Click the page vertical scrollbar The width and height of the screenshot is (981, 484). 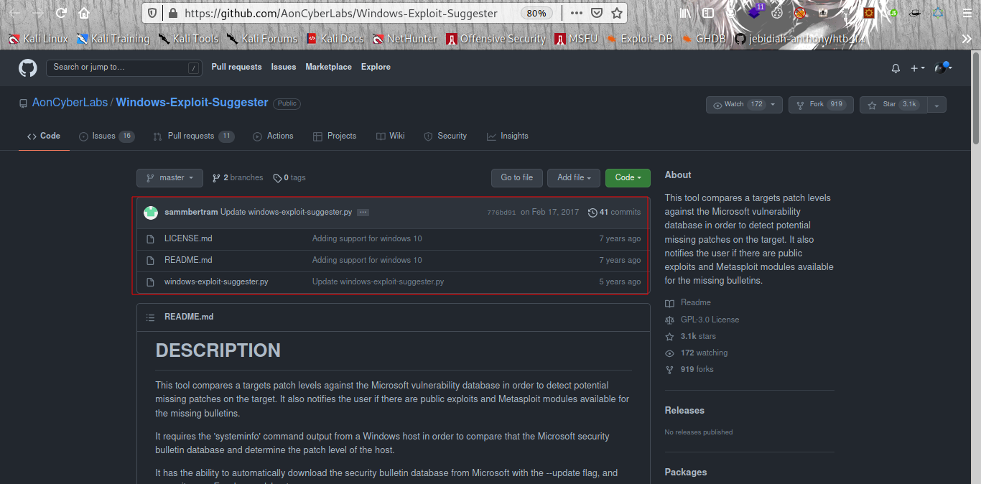coord(976,97)
